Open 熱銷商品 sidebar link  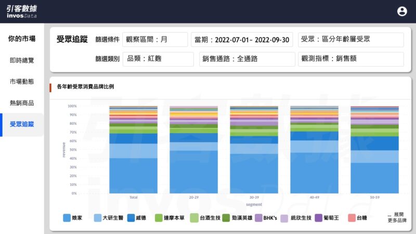pyautogui.click(x=22, y=103)
